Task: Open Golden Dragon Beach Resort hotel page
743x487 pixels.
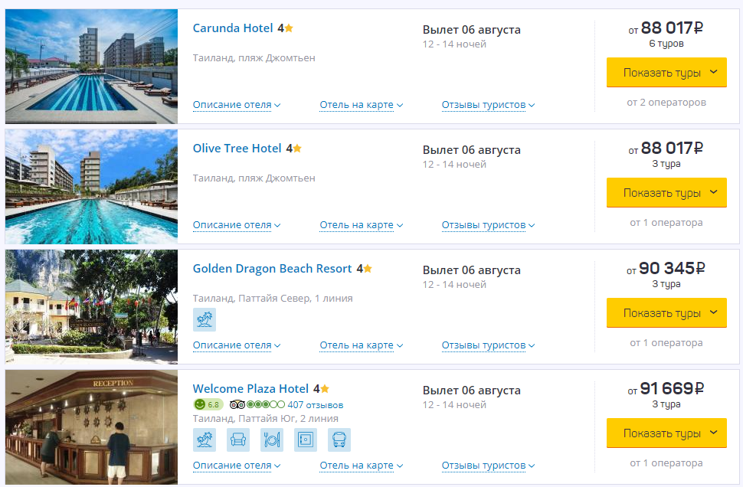Action: pos(273,269)
